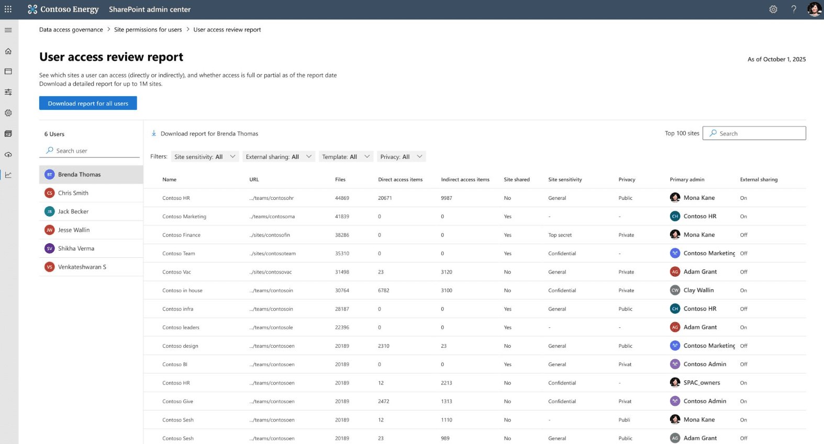Select user Chris Smith in the list
The height and width of the screenshot is (444, 824).
coord(91,193)
